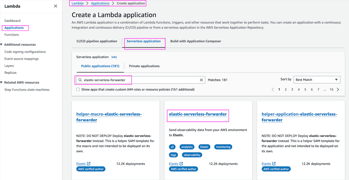Viewport: 349px width, 180px height.
Task: Click the AWS verified author badge
Action: point(183,169)
